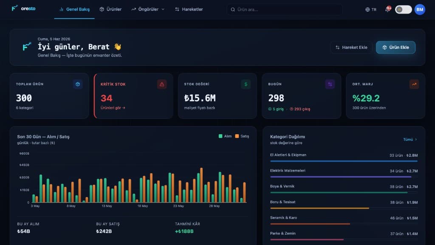Image resolution: width=435 pixels, height=245 pixels.
Task: Open the Hareketler tab
Action: [189, 9]
